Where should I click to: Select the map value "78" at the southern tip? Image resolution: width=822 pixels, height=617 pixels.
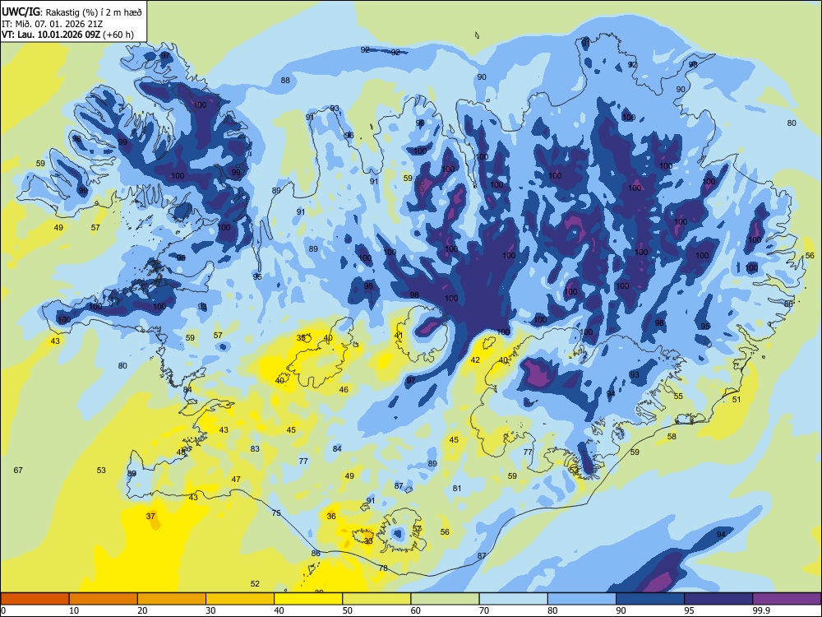pyautogui.click(x=383, y=568)
